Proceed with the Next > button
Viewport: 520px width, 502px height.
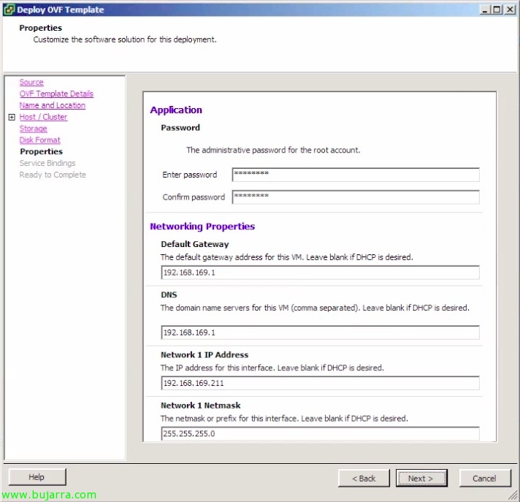click(421, 479)
